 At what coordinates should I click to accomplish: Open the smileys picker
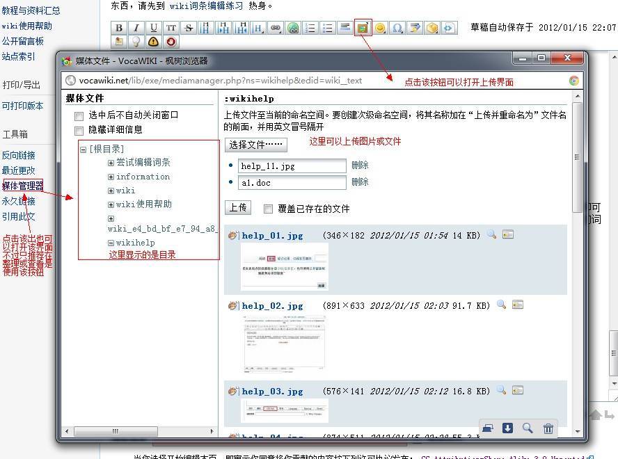point(380,28)
